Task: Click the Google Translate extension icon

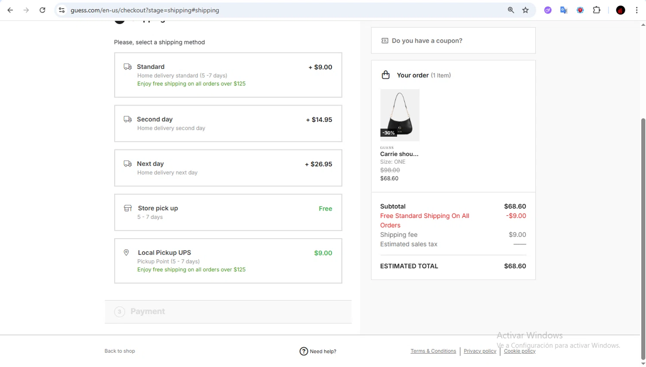Action: pos(564,10)
